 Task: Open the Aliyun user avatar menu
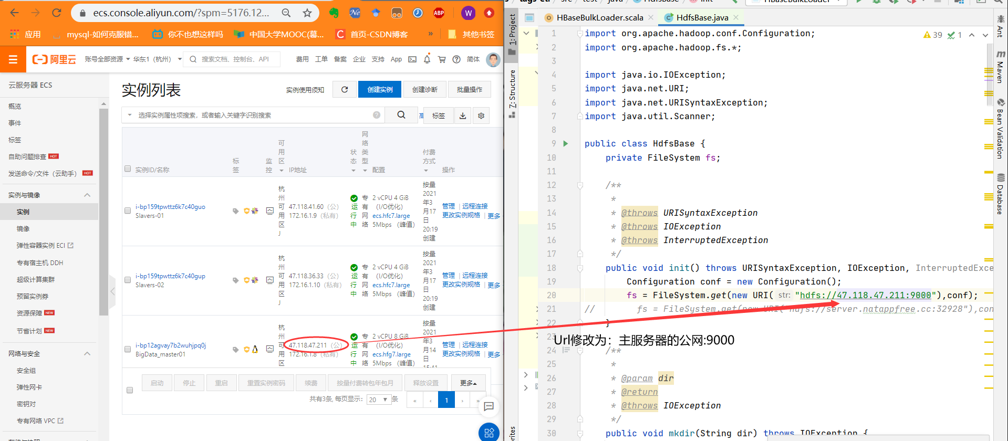tap(493, 59)
